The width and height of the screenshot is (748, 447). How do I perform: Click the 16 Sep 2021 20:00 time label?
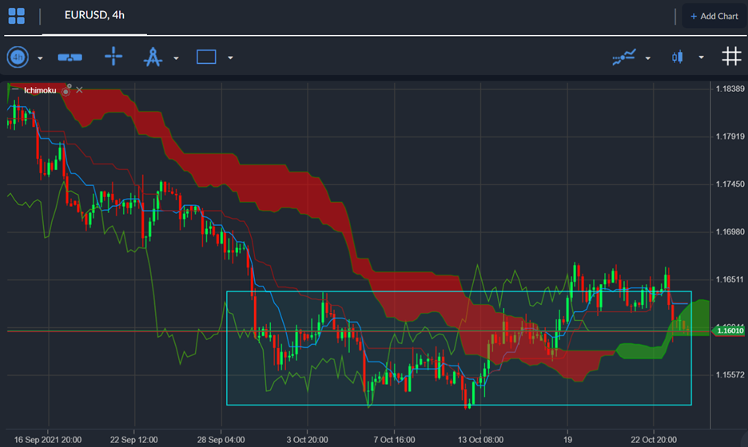click(x=48, y=439)
